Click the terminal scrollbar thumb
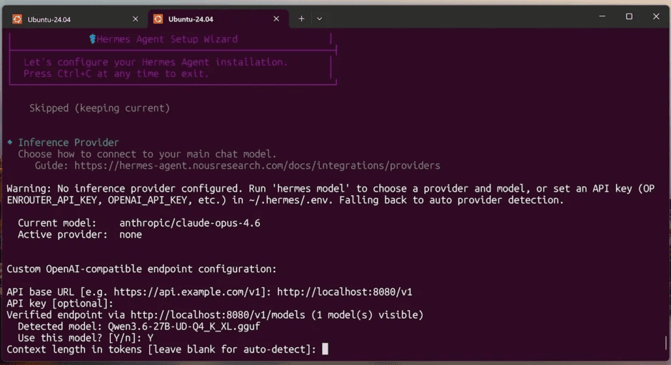The image size is (671, 365). pyautogui.click(x=665, y=343)
